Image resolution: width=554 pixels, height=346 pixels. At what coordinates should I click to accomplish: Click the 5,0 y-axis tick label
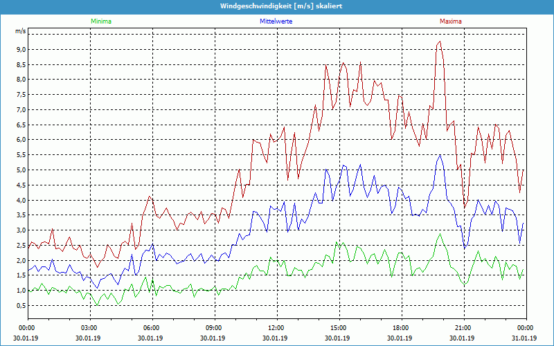[20, 170]
